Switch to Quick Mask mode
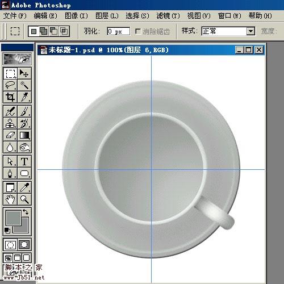 (24, 245)
